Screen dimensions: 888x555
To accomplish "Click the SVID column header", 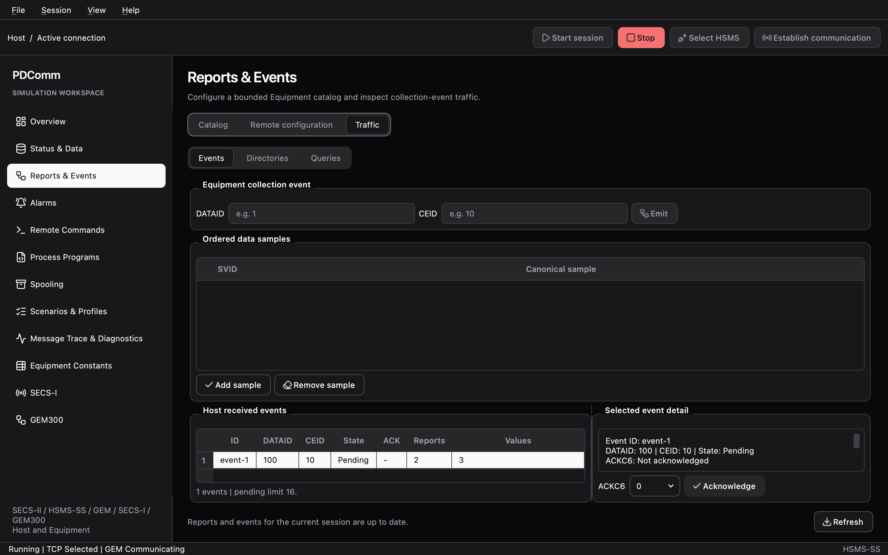I will (227, 269).
